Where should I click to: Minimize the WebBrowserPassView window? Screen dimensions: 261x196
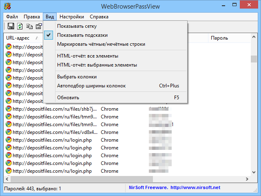pos(223,5)
